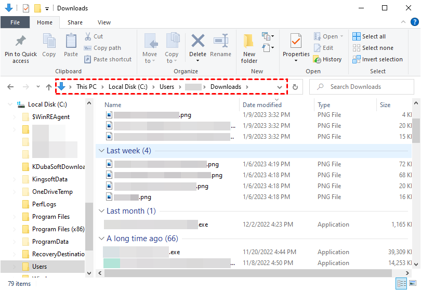
Task: Go up one folder level
Action: [49, 87]
